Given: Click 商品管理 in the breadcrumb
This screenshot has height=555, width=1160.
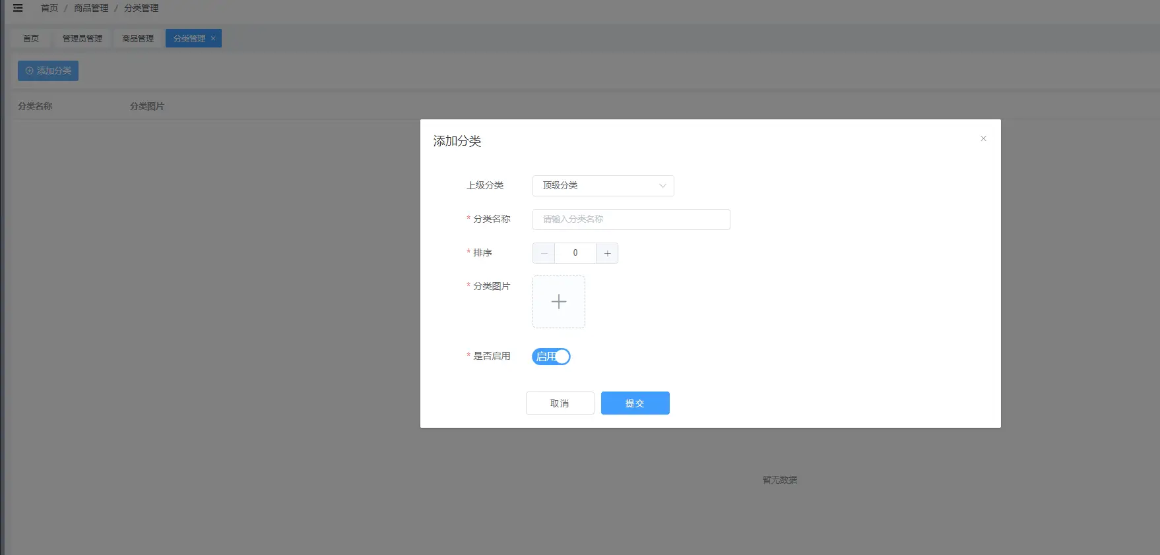Looking at the screenshot, I should pyautogui.click(x=91, y=9).
